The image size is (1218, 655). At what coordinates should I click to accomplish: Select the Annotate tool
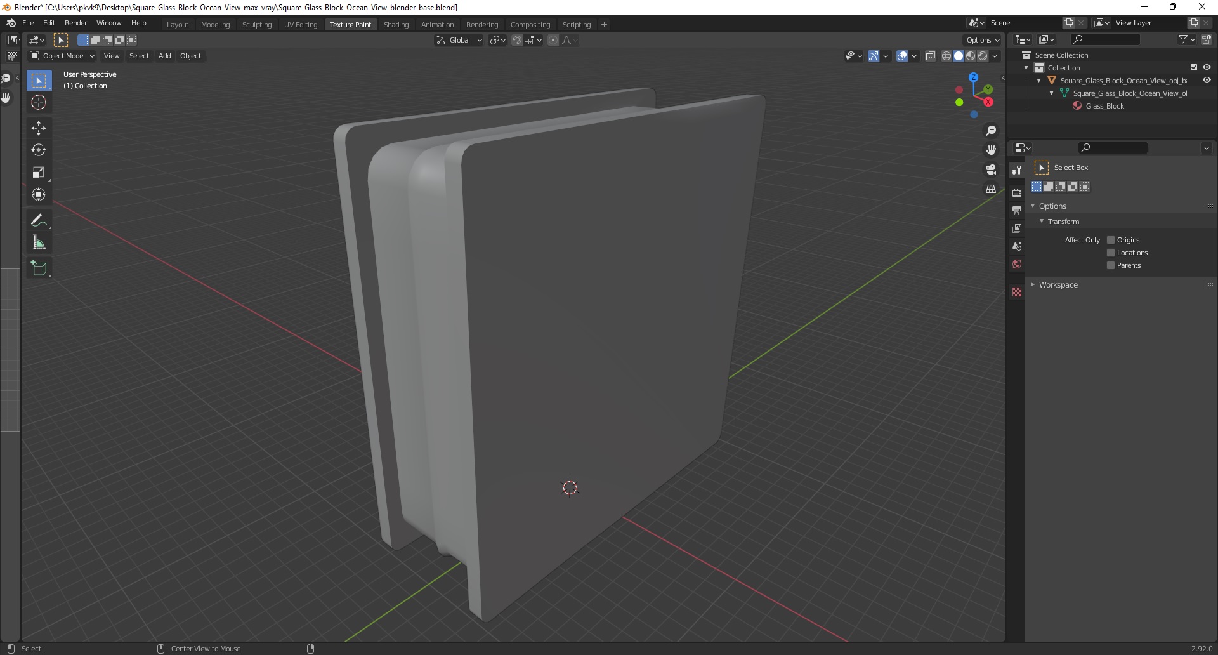click(x=39, y=220)
